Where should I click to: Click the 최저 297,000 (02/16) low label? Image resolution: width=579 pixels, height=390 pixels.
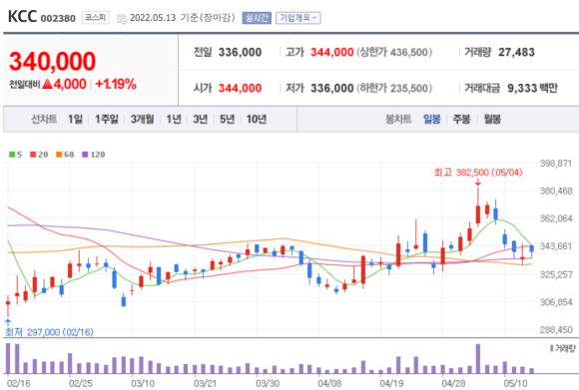(x=49, y=332)
